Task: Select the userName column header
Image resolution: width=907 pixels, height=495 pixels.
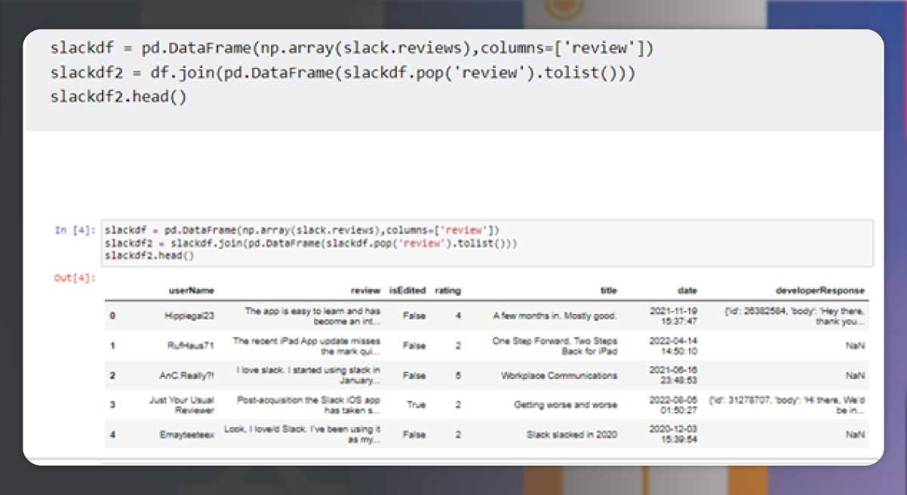Action: pyautogui.click(x=191, y=291)
